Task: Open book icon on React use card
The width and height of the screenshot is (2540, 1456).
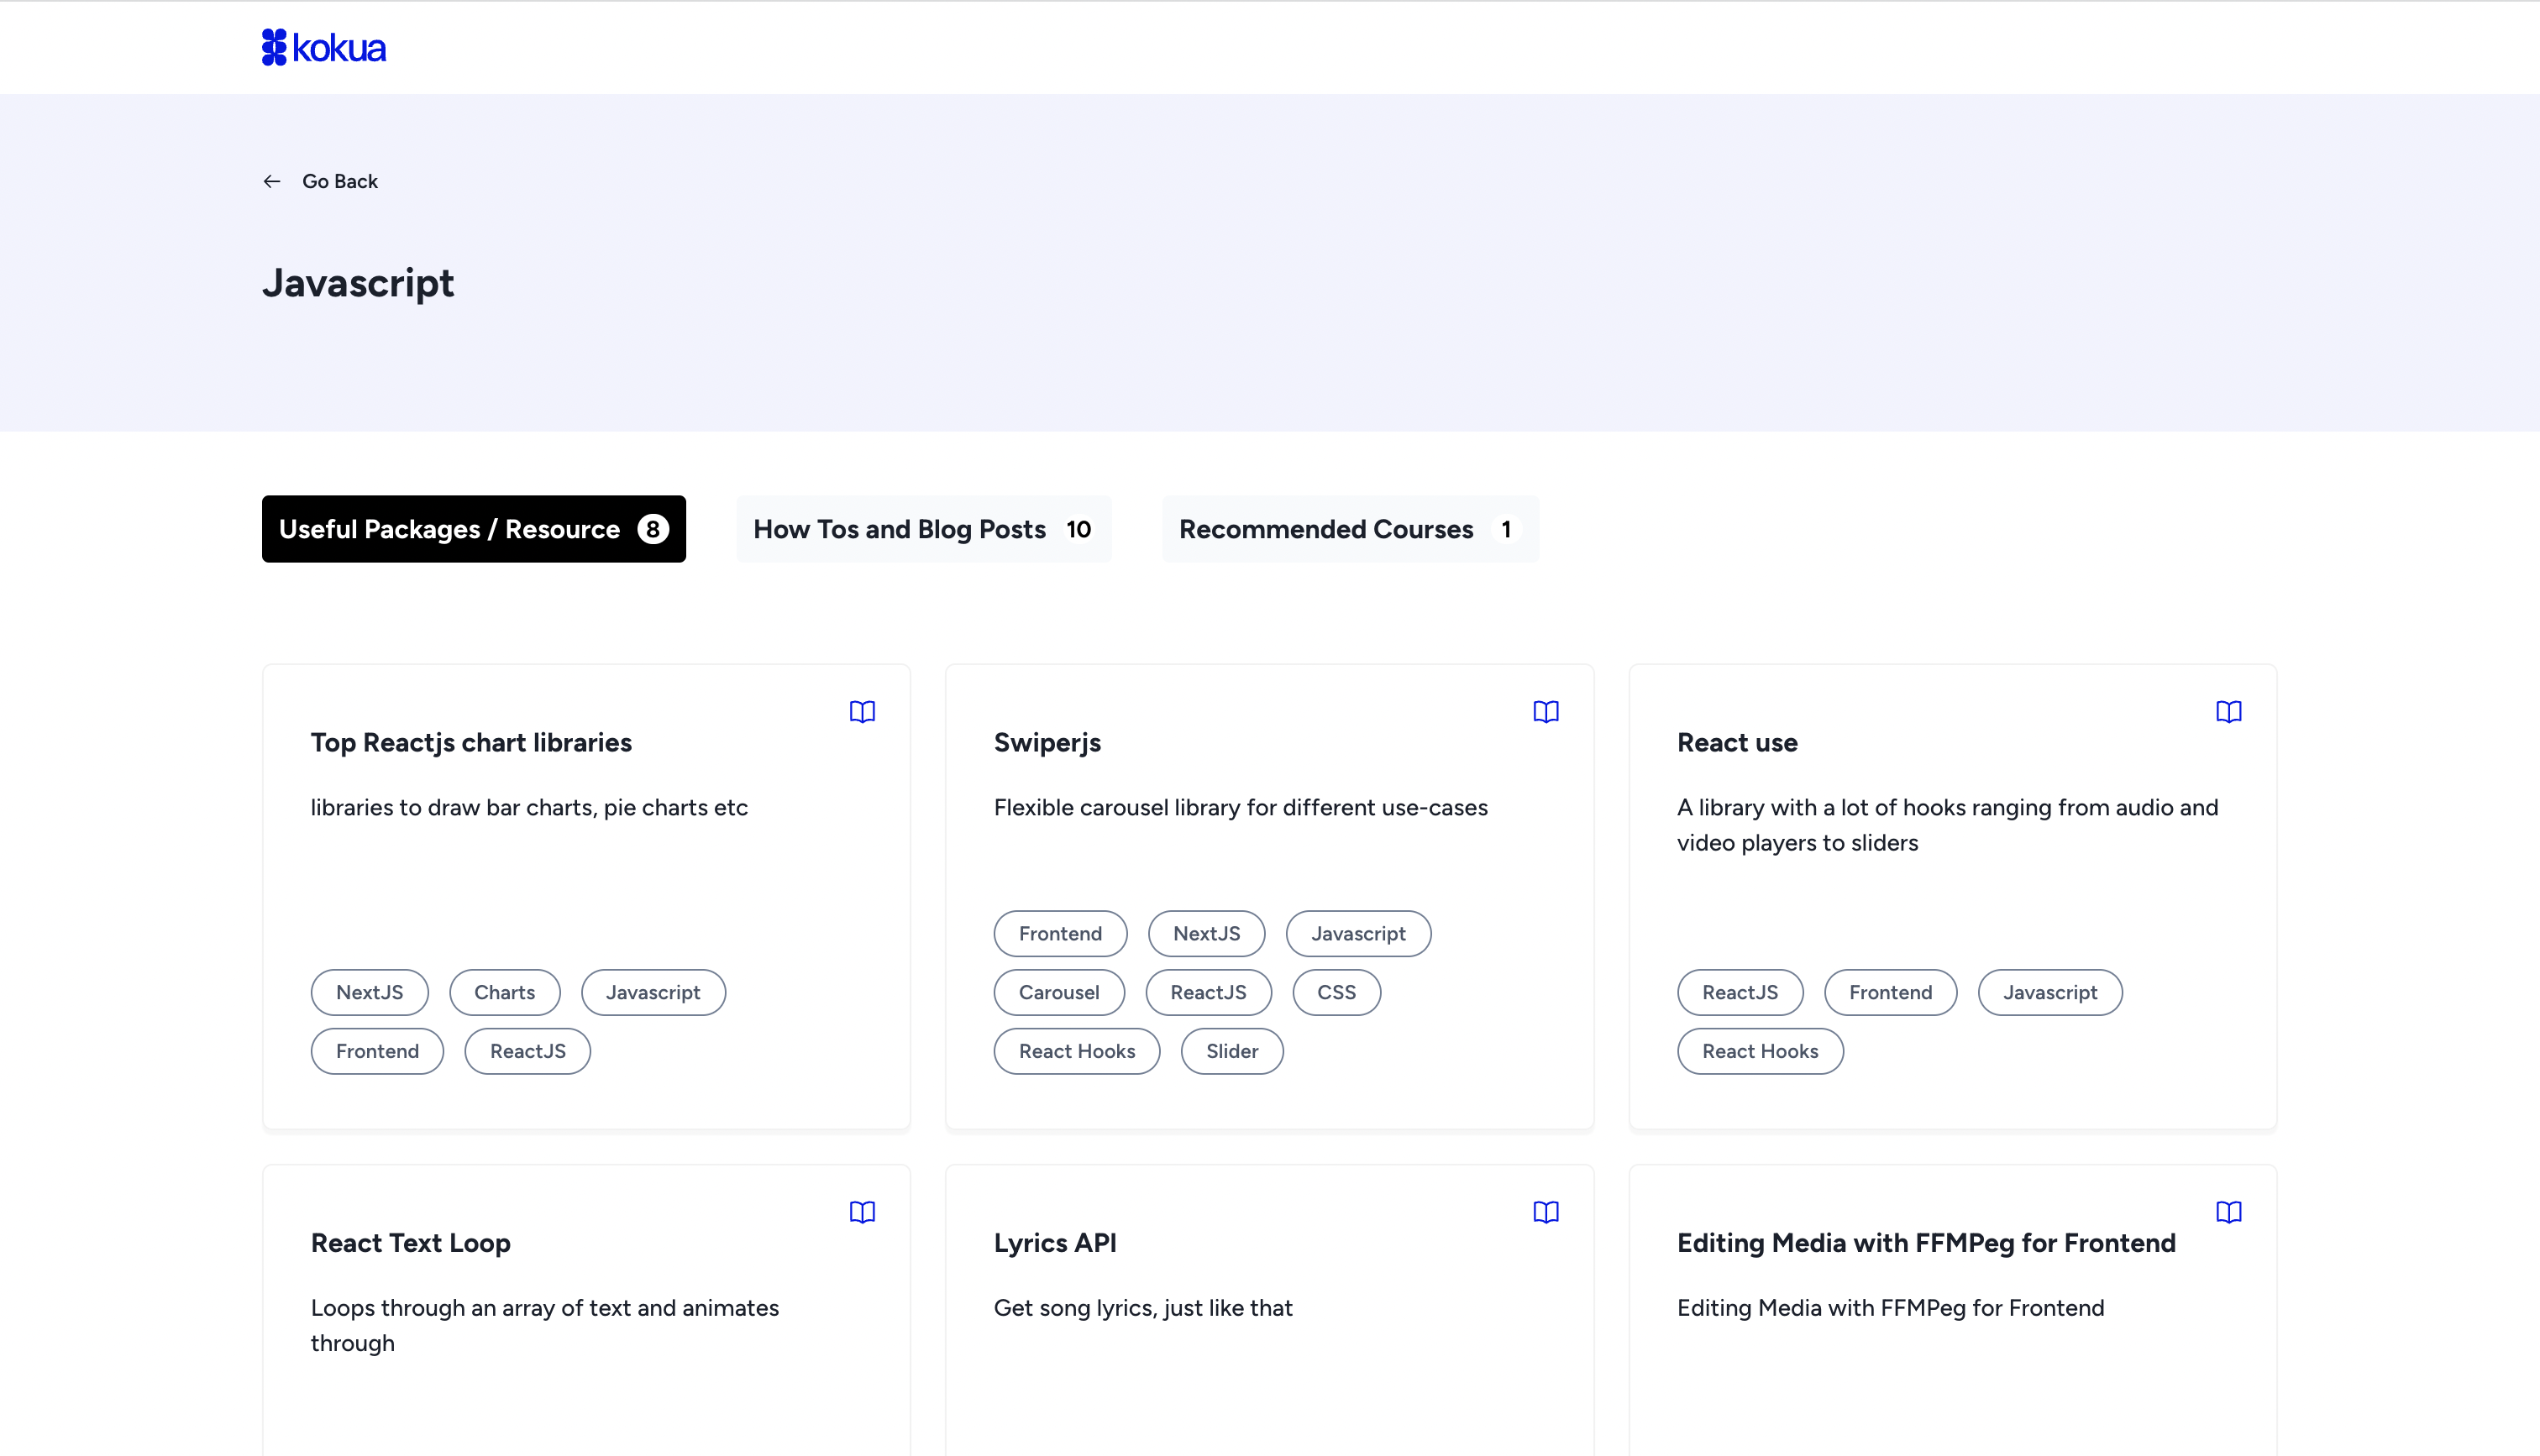Action: tap(2229, 712)
